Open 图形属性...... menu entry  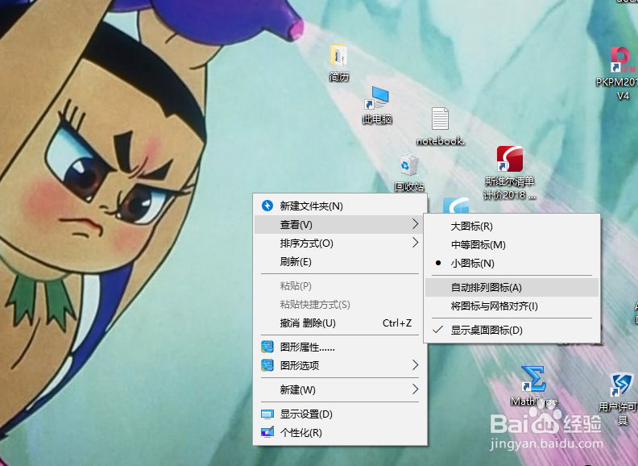340,347
